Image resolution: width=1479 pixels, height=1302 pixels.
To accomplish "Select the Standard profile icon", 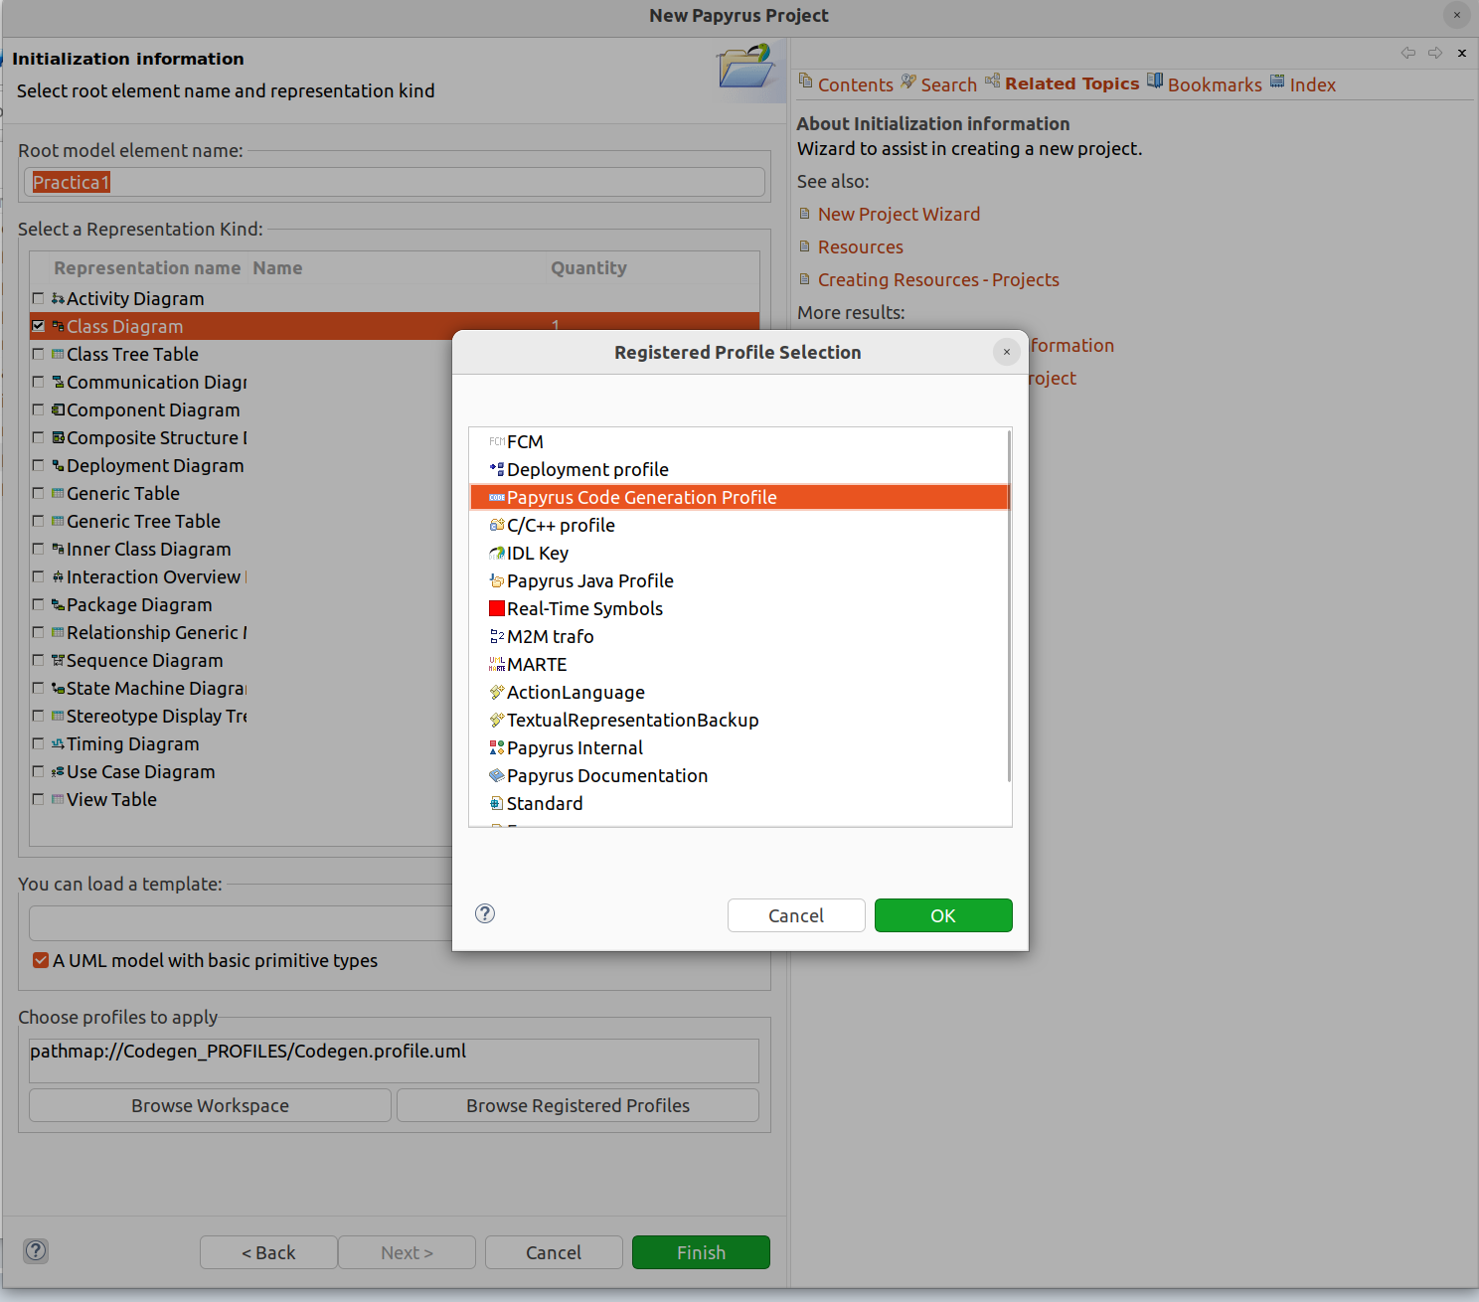I will click(497, 803).
